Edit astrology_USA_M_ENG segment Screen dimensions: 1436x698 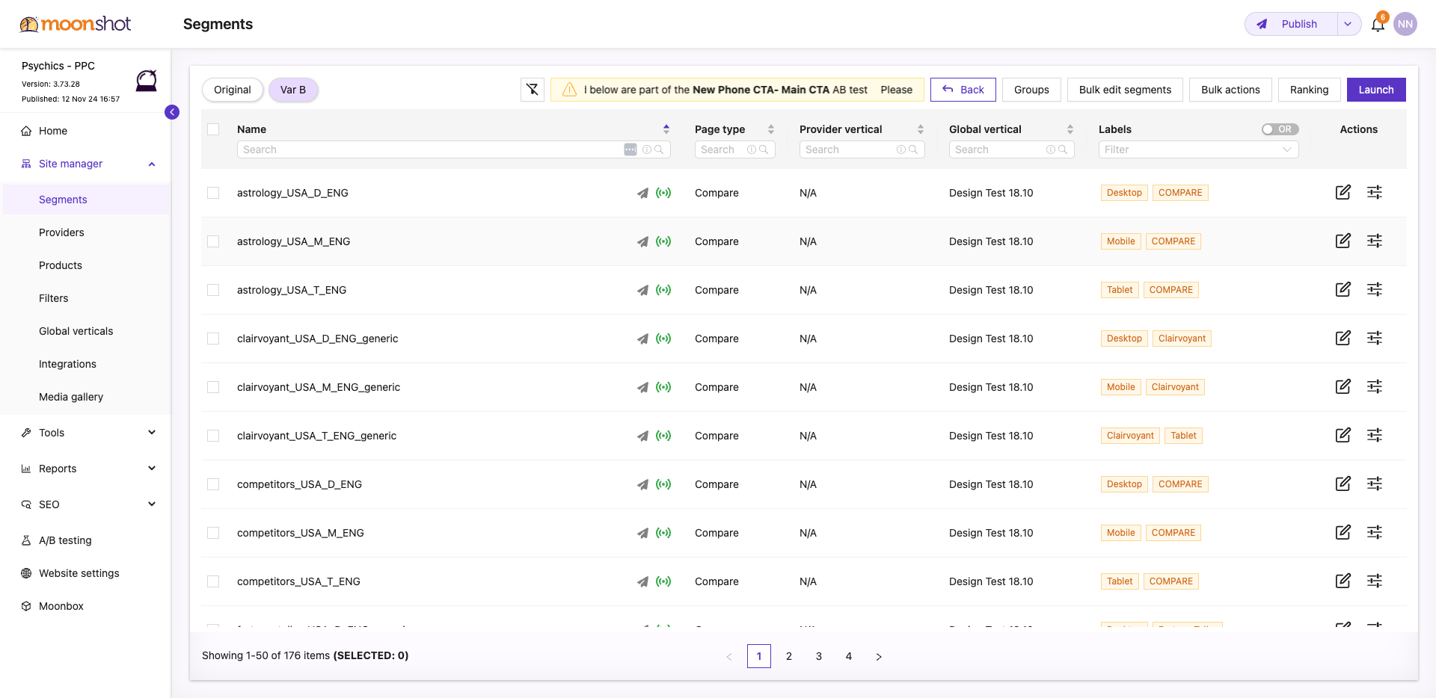click(1343, 241)
